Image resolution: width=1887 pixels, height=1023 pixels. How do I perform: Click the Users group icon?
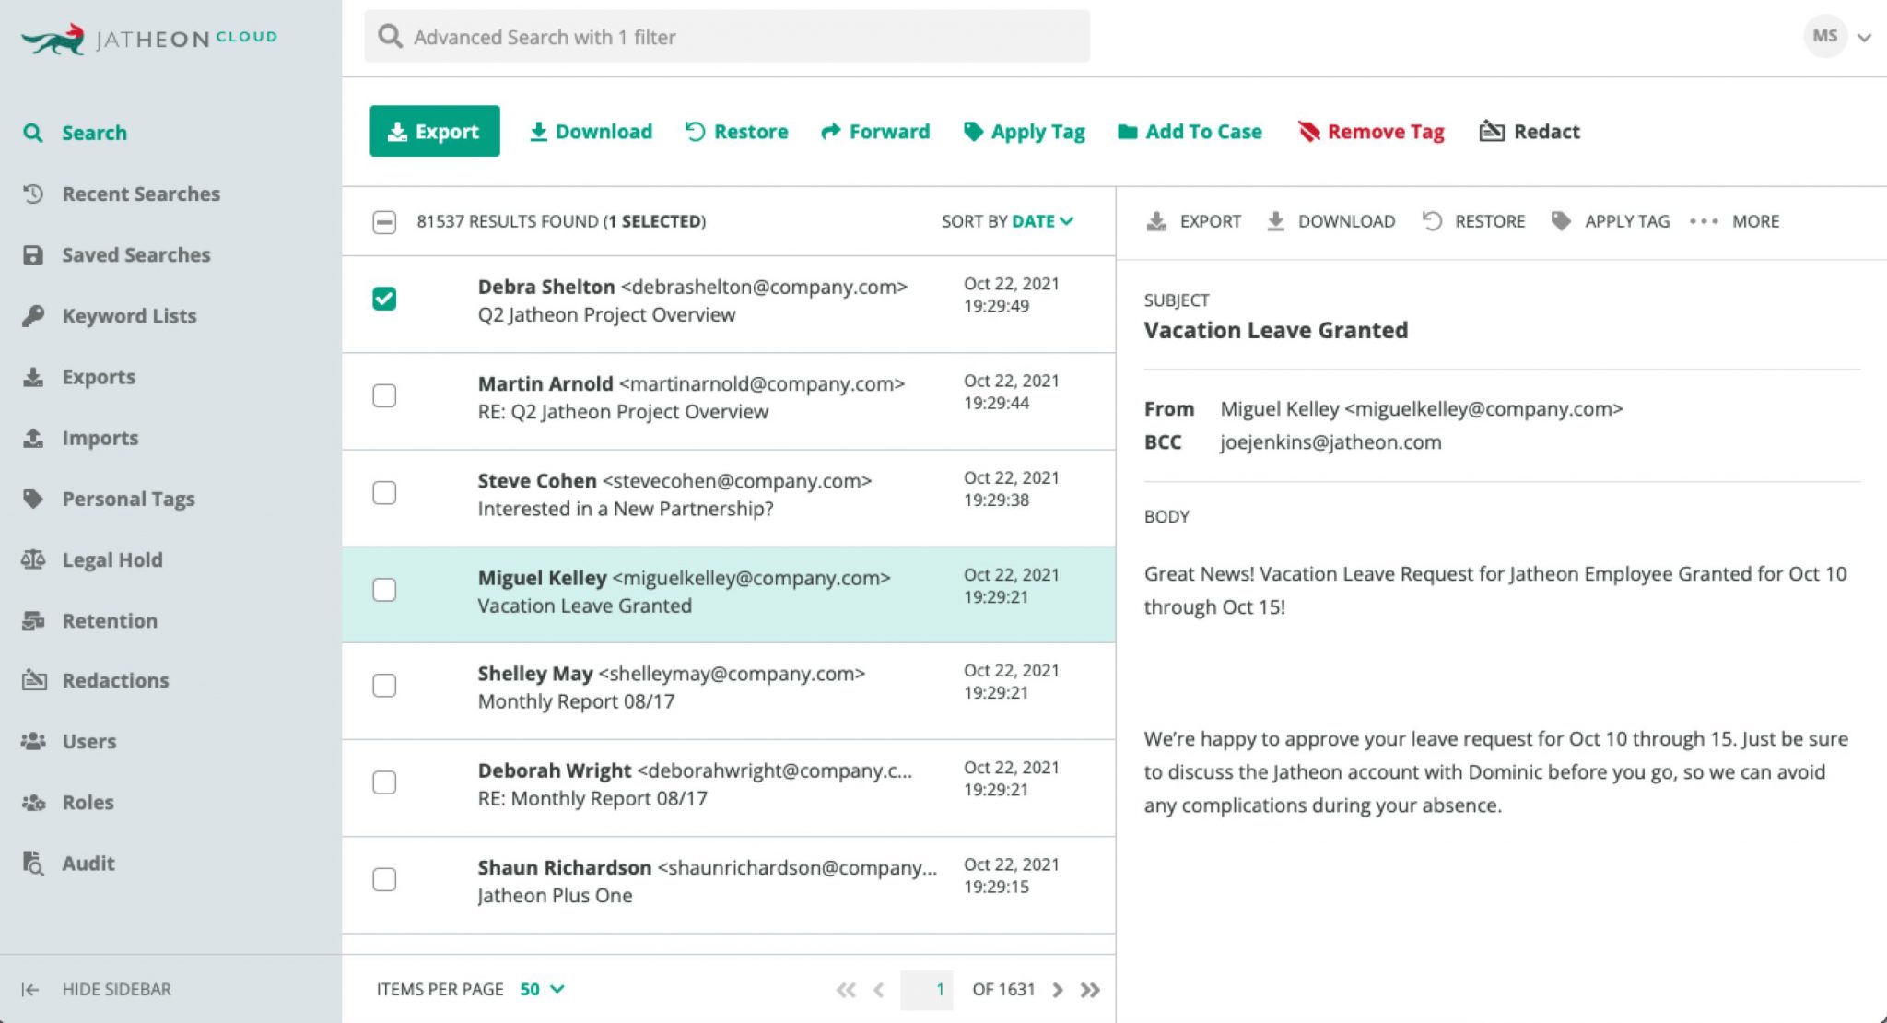click(x=33, y=741)
